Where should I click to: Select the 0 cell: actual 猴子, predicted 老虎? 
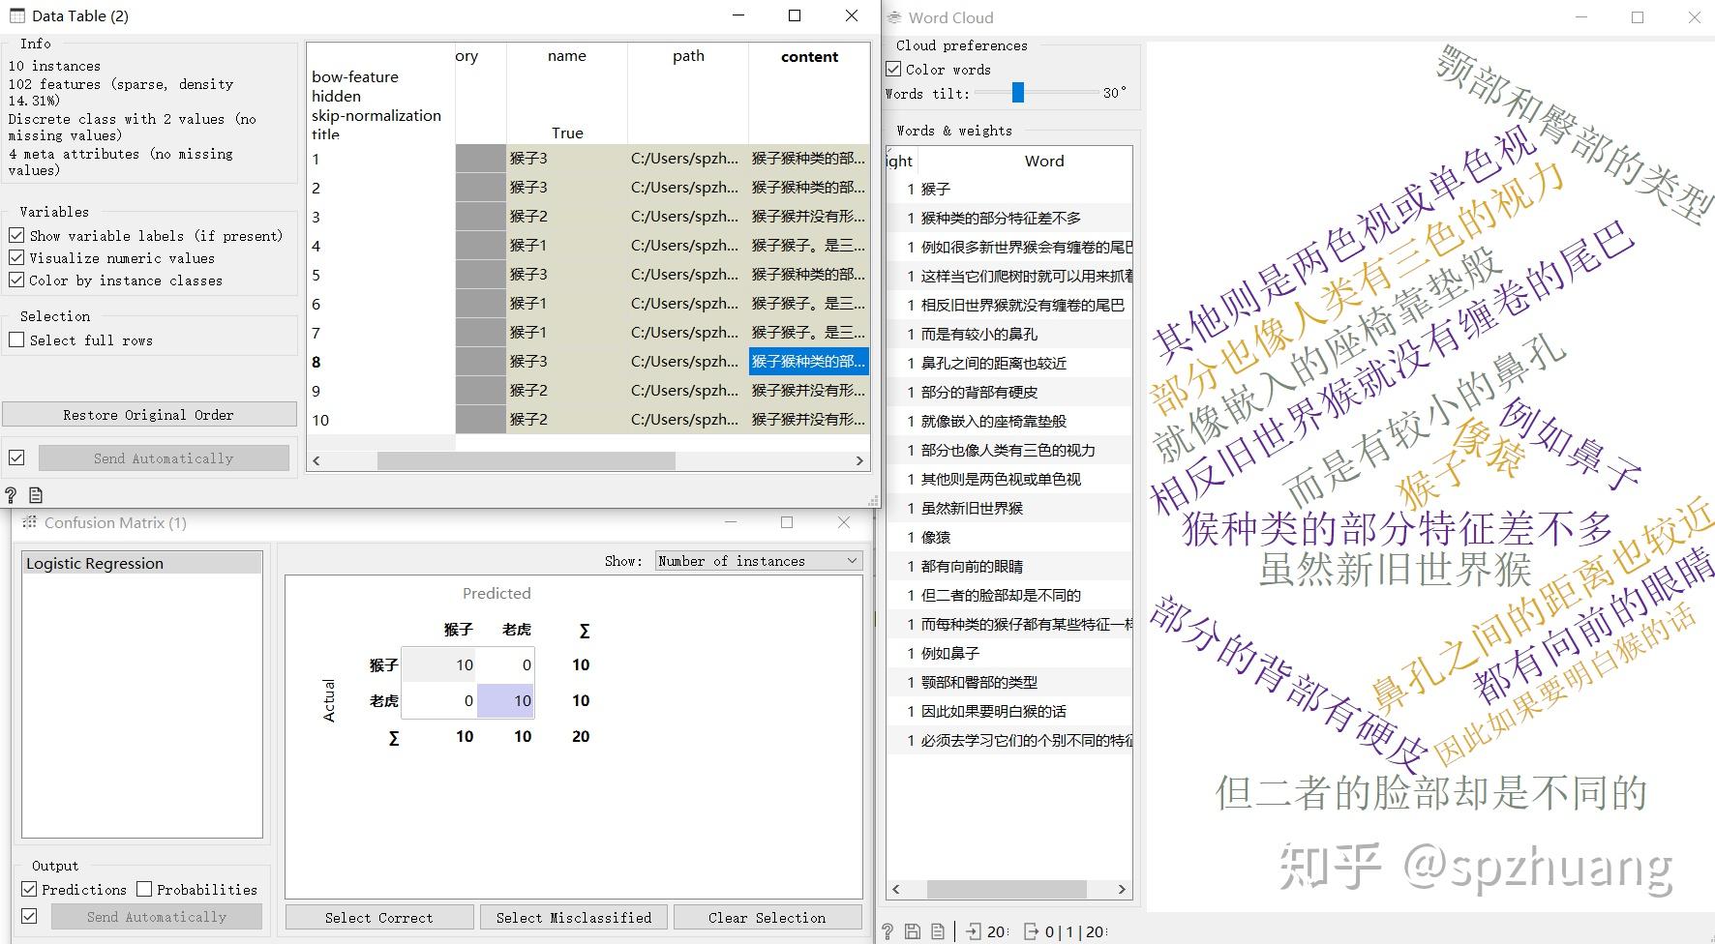[x=505, y=664]
